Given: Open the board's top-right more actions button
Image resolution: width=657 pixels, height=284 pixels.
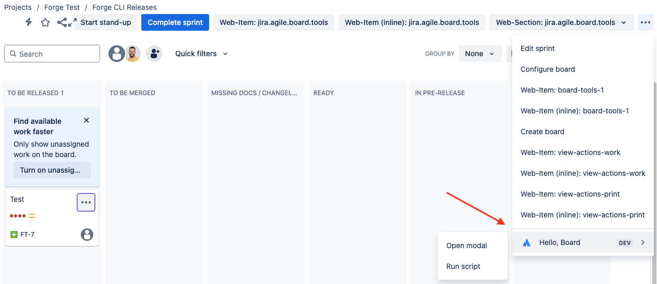Looking at the screenshot, I should click(x=646, y=22).
